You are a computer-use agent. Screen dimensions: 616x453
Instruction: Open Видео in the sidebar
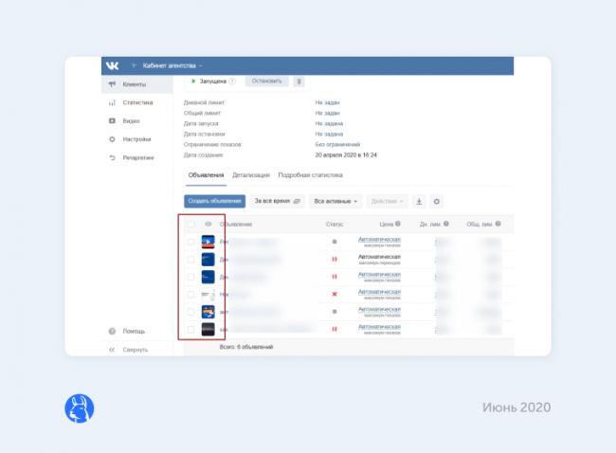pos(131,120)
